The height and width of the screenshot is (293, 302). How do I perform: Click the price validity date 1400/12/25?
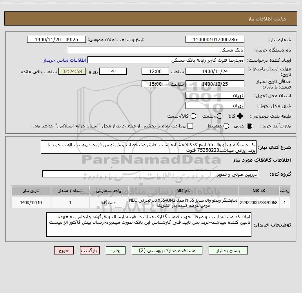click(215, 84)
